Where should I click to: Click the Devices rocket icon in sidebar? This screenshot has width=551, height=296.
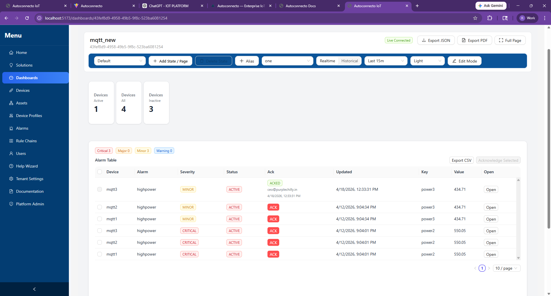pos(11,90)
